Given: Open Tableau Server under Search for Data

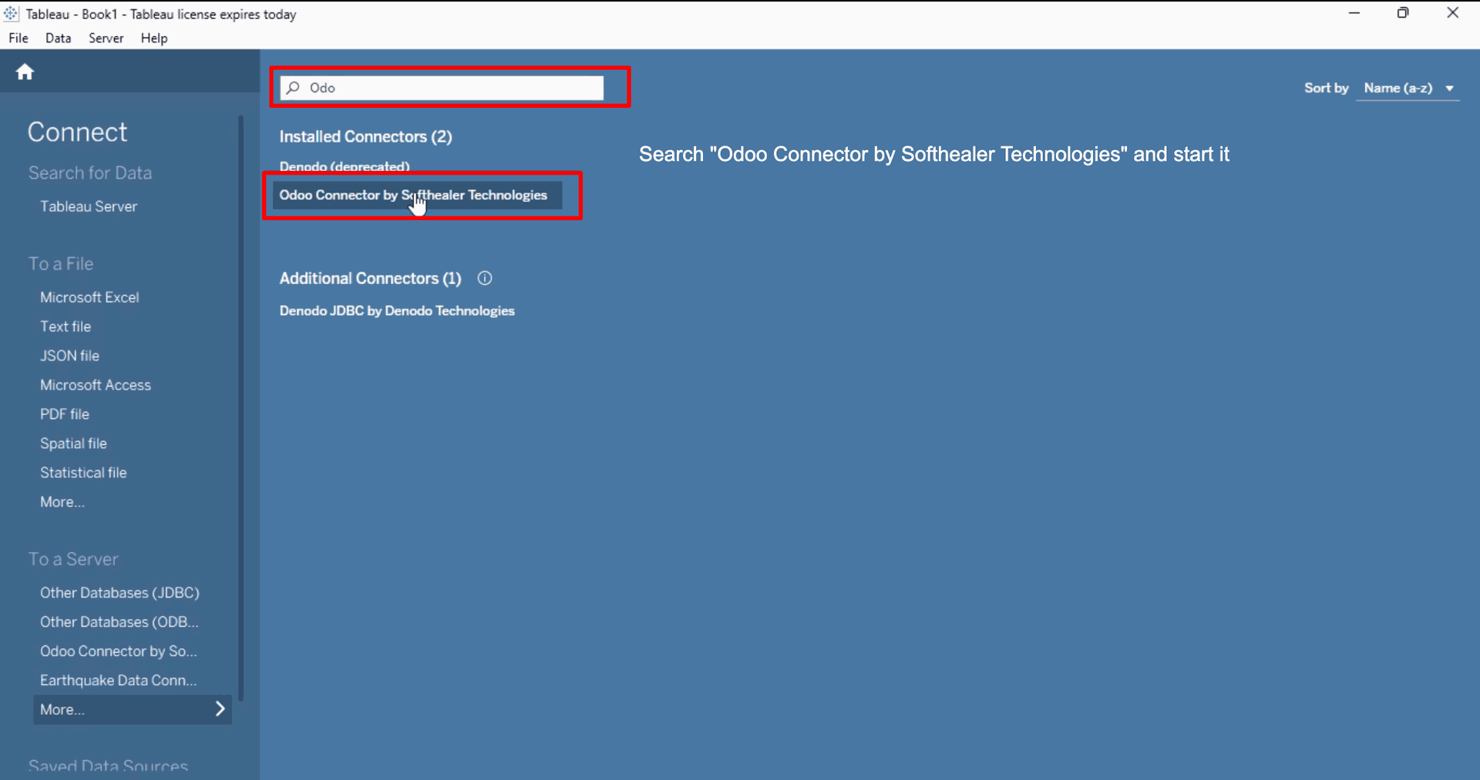Looking at the screenshot, I should [x=89, y=206].
